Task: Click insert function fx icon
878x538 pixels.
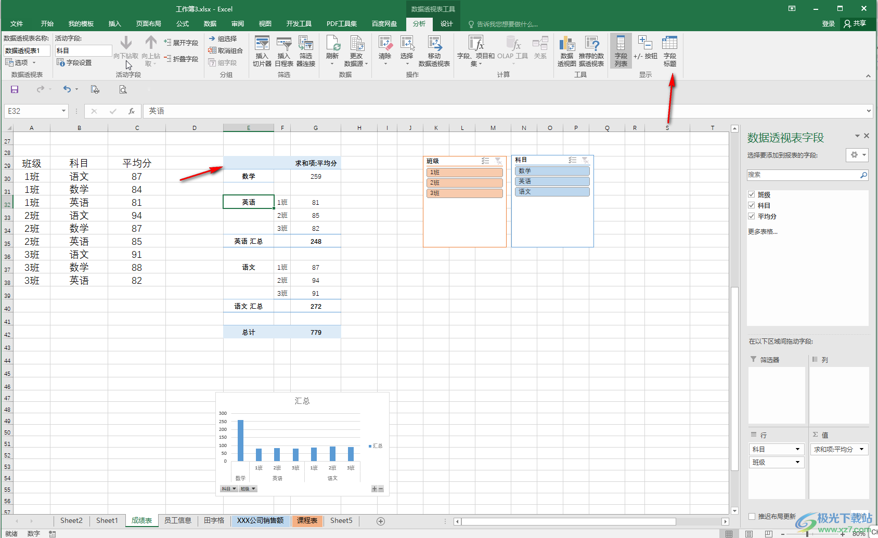Action: (x=132, y=111)
